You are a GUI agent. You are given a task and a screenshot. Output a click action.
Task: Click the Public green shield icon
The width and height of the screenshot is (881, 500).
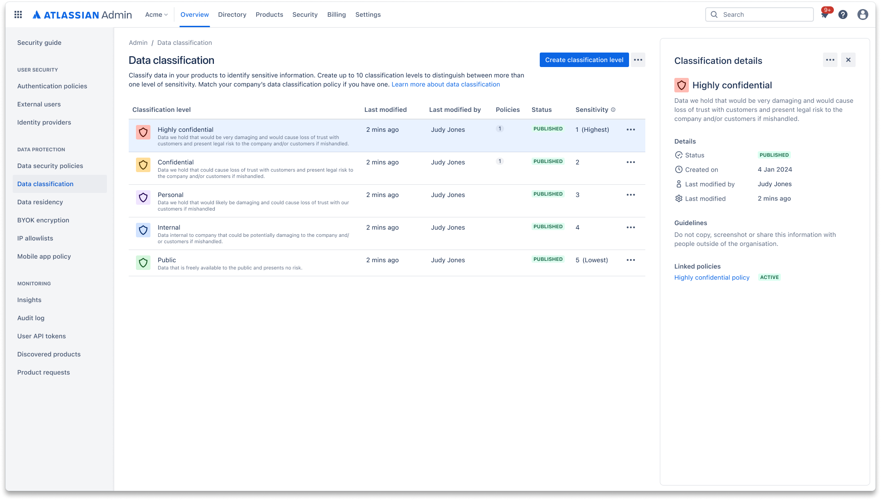pos(143,262)
